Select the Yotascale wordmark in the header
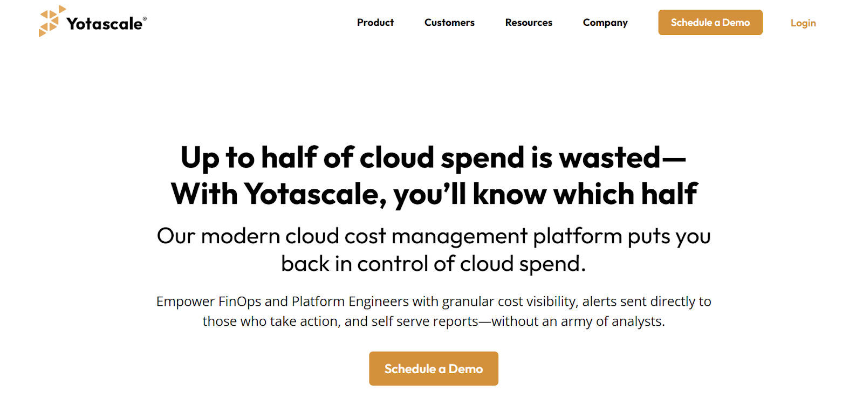863x411 pixels. (x=104, y=22)
